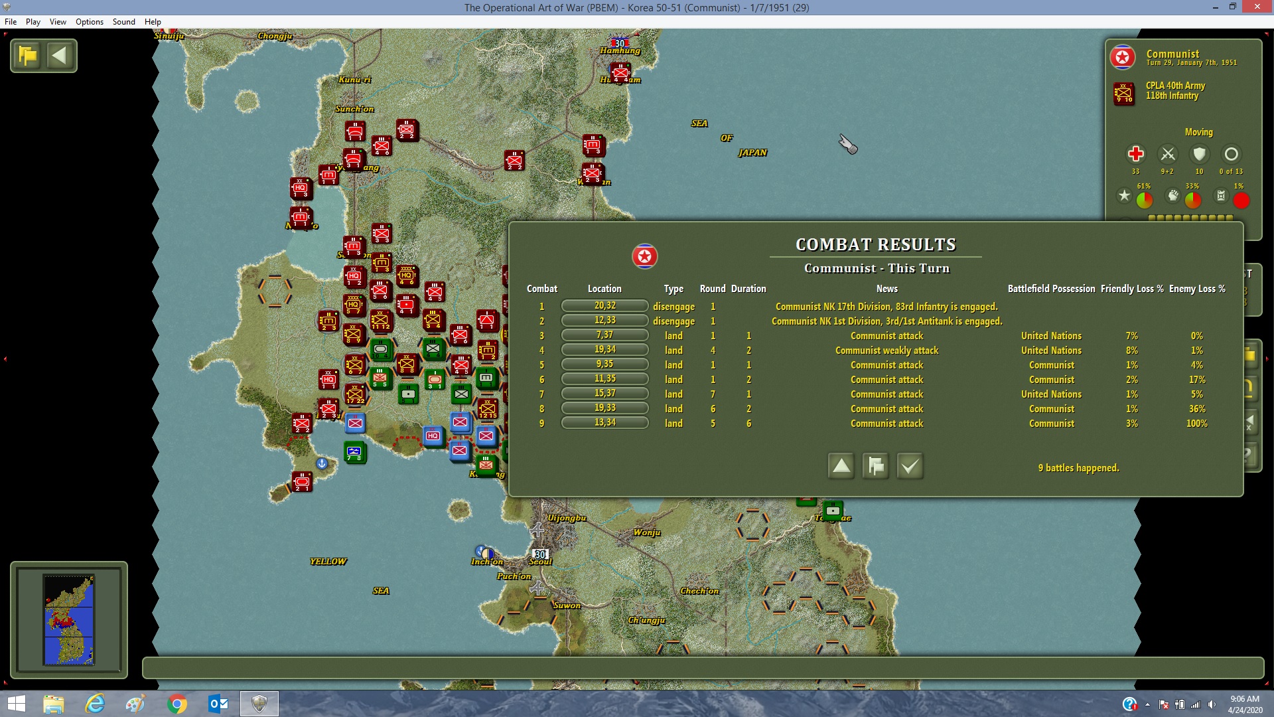Click the Ch'ungju city label

point(647,620)
